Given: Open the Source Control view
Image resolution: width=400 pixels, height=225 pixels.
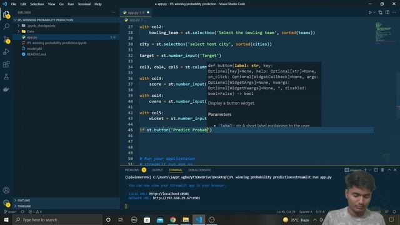Looking at the screenshot, I should click(6, 39).
